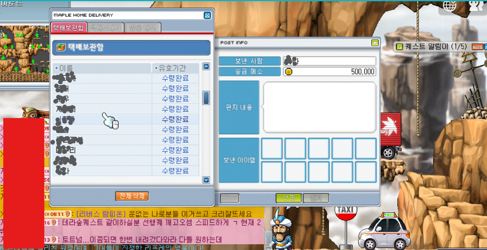This screenshot has height=250, width=487.
Task: Click the 보낸 사람 sender name field
Action: (x=329, y=61)
